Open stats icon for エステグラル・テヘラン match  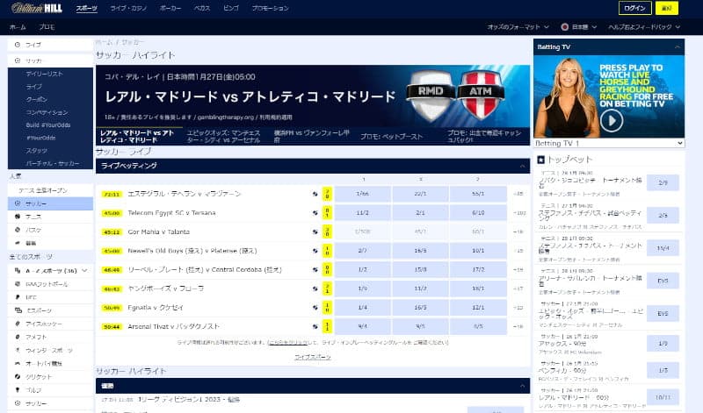pos(315,194)
